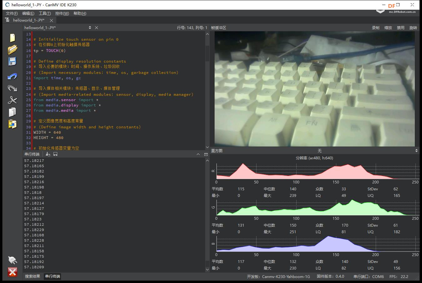The image size is (422, 283).
Task: Stop the script with red X icon
Action: pyautogui.click(x=12, y=272)
